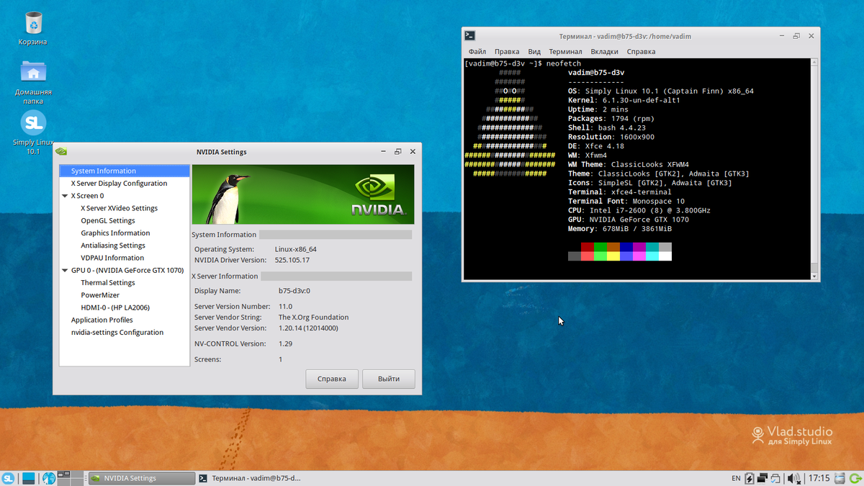Click the muted volume tray icon
Viewport: 864px width, 486px height.
point(794,478)
